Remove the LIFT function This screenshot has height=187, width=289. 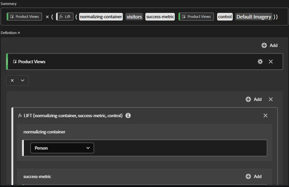(265, 116)
